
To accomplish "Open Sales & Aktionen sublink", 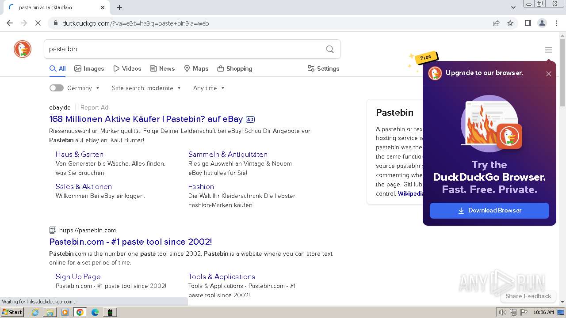I will 84,186.
